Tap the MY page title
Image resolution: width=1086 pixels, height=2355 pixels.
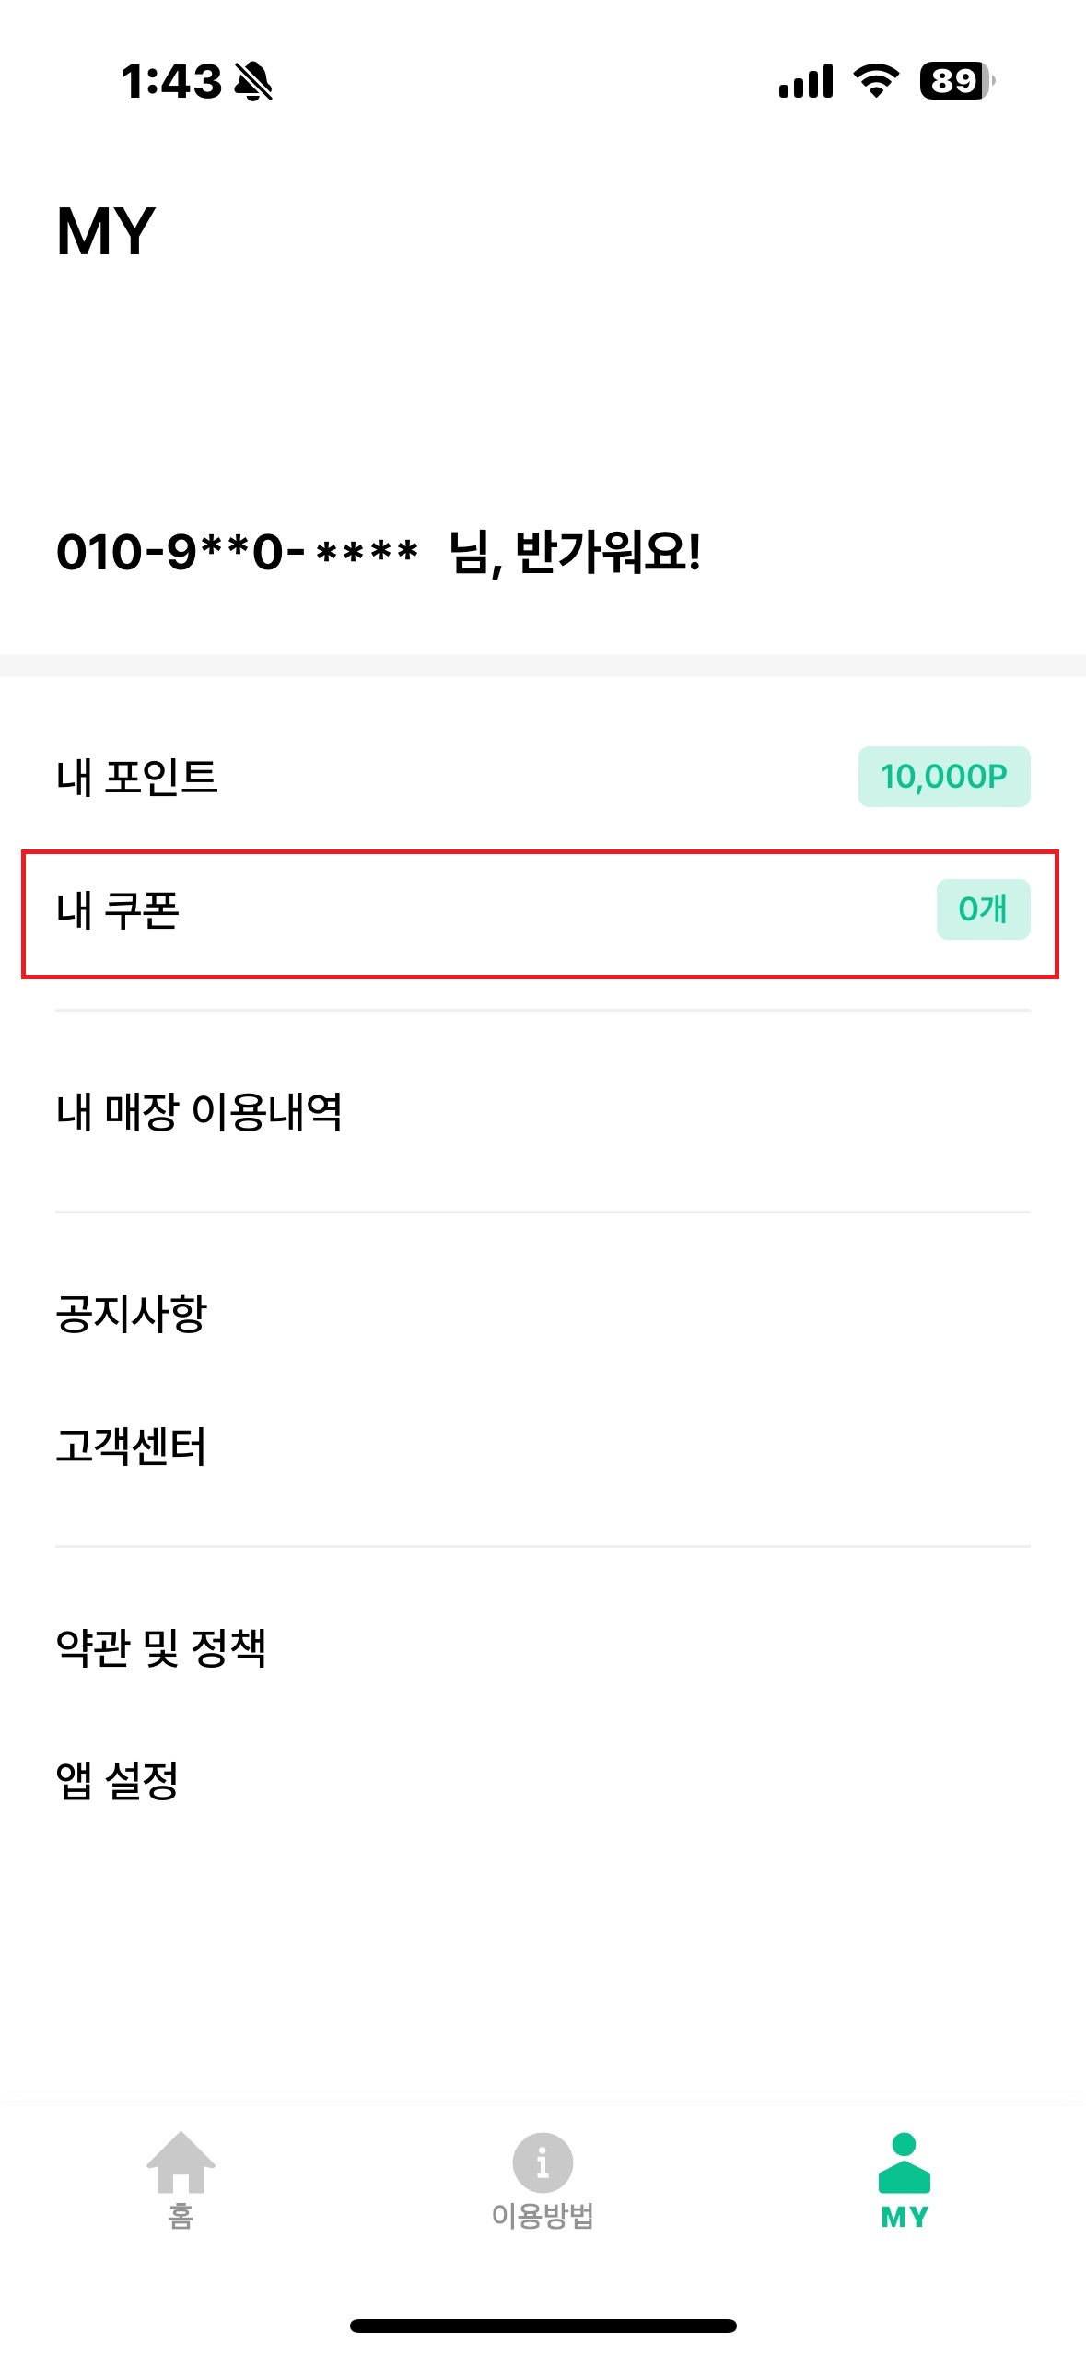tap(106, 231)
